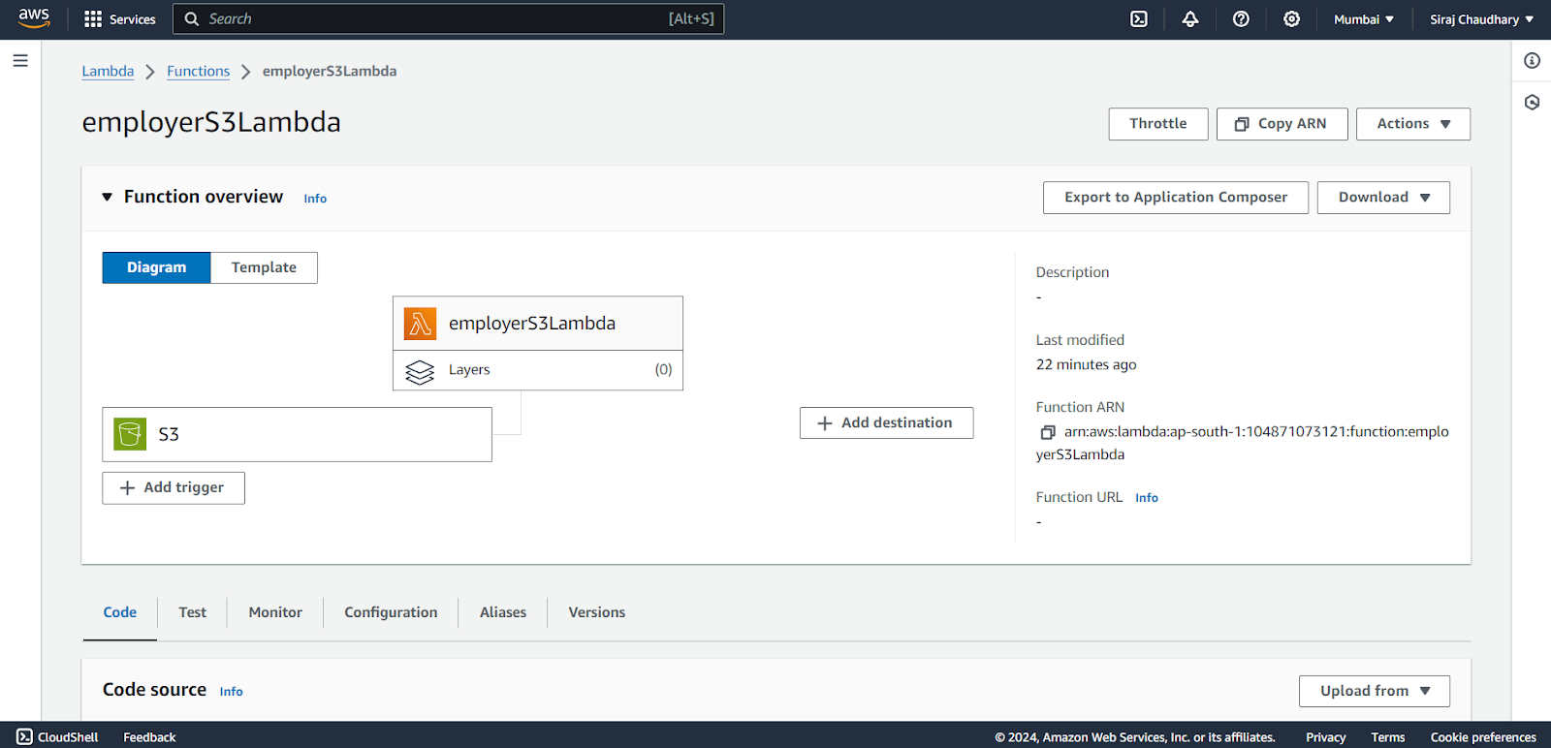Open the Versions tab
This screenshot has height=748, width=1551.
tap(597, 612)
